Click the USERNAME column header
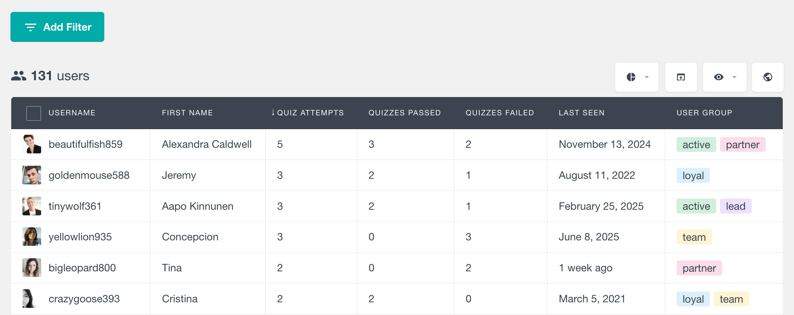Viewport: 794px width, 315px height. (x=72, y=113)
